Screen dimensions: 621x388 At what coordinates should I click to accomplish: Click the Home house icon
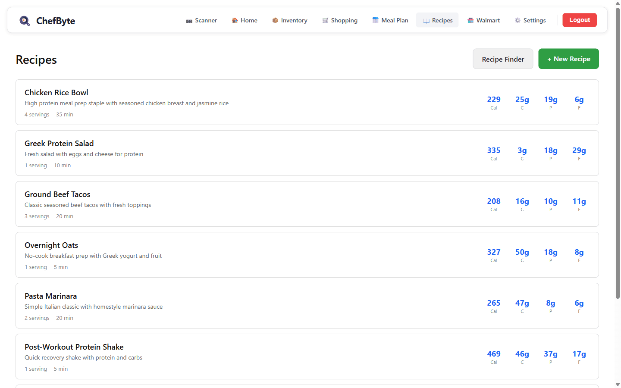coord(235,21)
